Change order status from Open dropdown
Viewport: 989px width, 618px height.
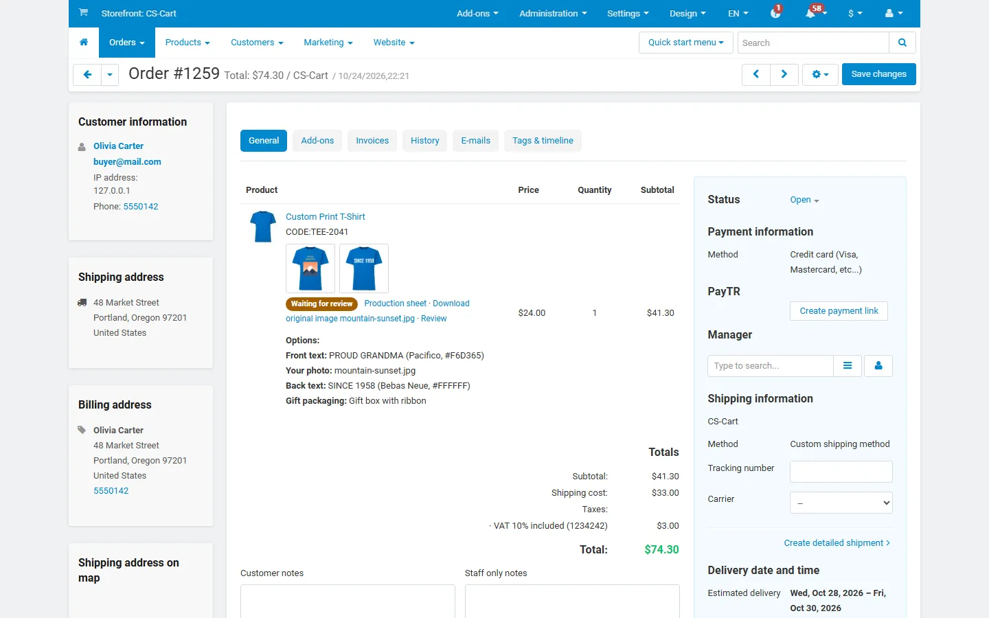[804, 200]
